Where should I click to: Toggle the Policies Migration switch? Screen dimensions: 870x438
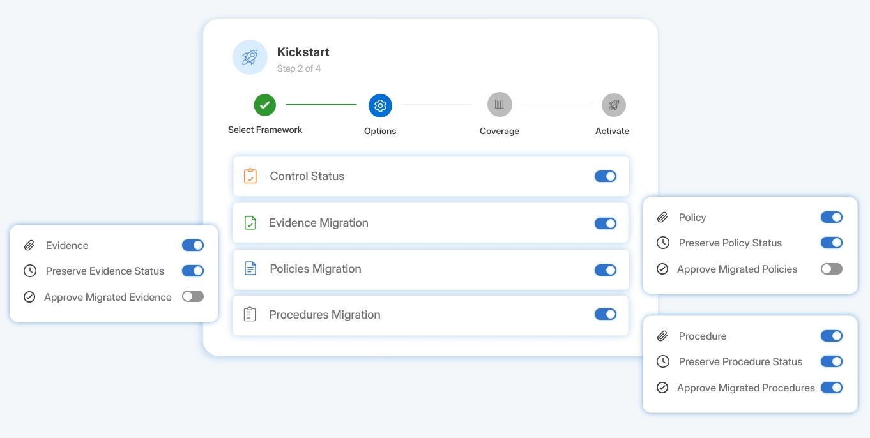606,270
